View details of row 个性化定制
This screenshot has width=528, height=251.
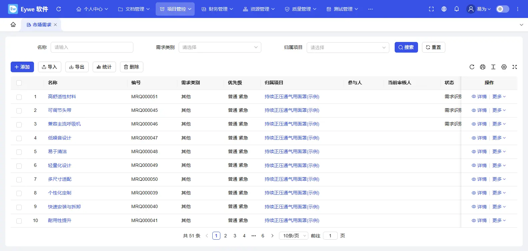479,193
